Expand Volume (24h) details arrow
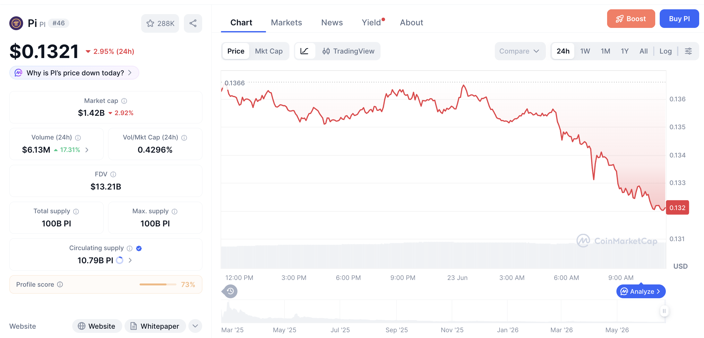Image resolution: width=704 pixels, height=338 pixels. pyautogui.click(x=87, y=150)
